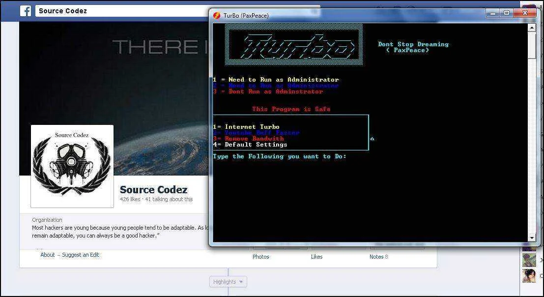Click the "1= Internet Turbo" option line

click(x=246, y=127)
